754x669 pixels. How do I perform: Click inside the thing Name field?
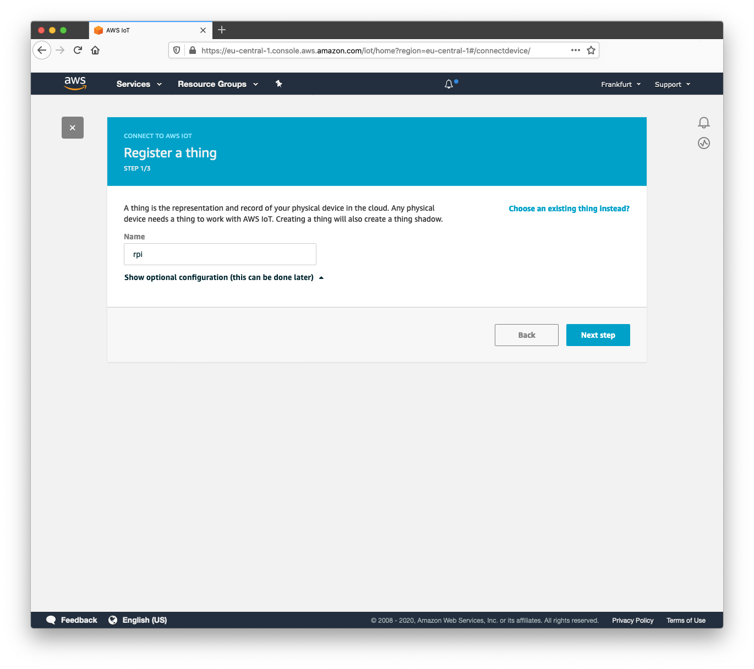pos(220,254)
